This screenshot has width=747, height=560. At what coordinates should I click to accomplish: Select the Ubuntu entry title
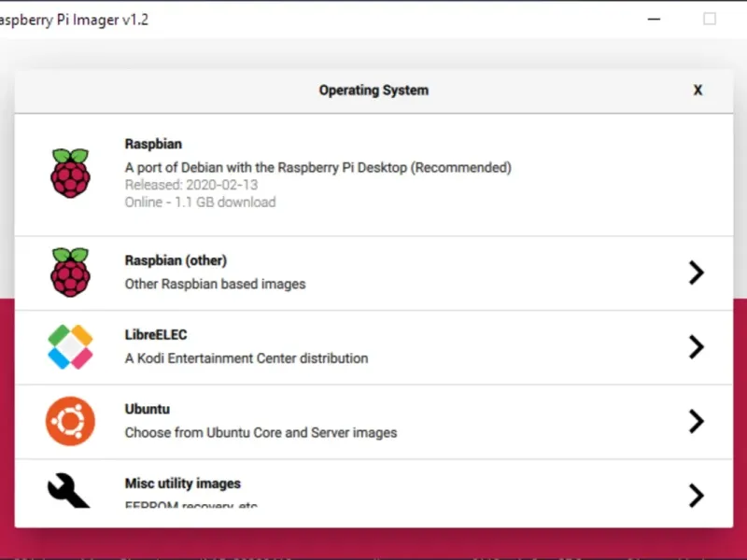pos(148,410)
